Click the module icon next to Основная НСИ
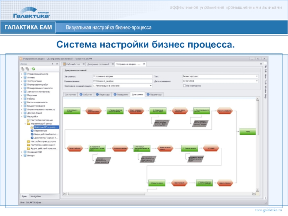 tap(25, 152)
